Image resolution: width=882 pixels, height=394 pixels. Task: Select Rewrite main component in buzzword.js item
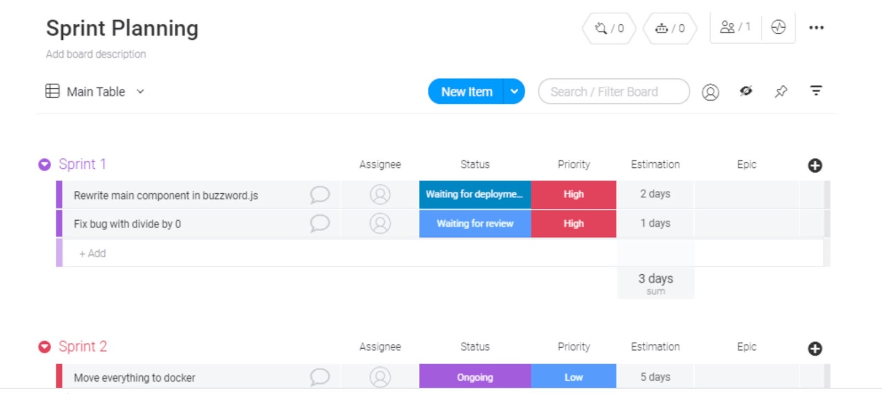tap(166, 195)
